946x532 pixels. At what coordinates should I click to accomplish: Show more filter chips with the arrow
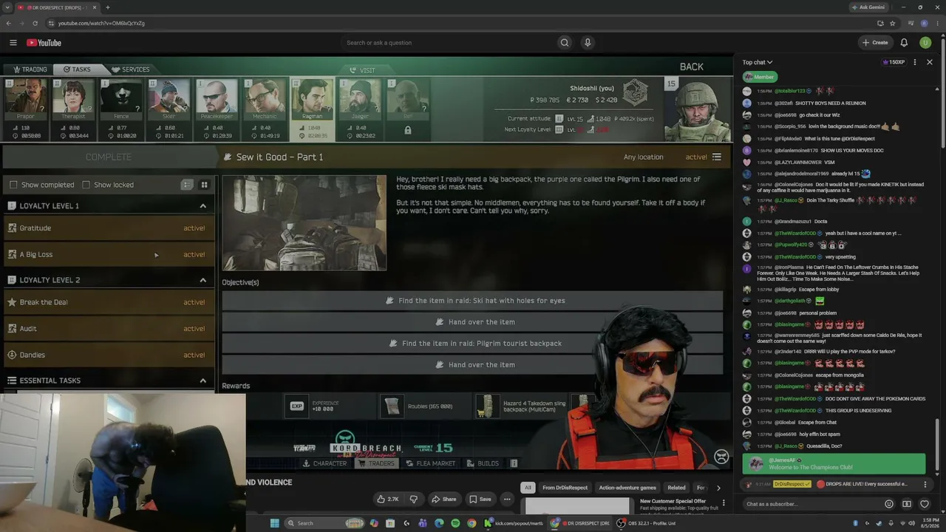pyautogui.click(x=718, y=488)
